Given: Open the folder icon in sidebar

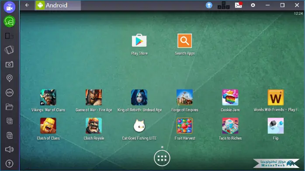Looking at the screenshot, I should (9, 107).
